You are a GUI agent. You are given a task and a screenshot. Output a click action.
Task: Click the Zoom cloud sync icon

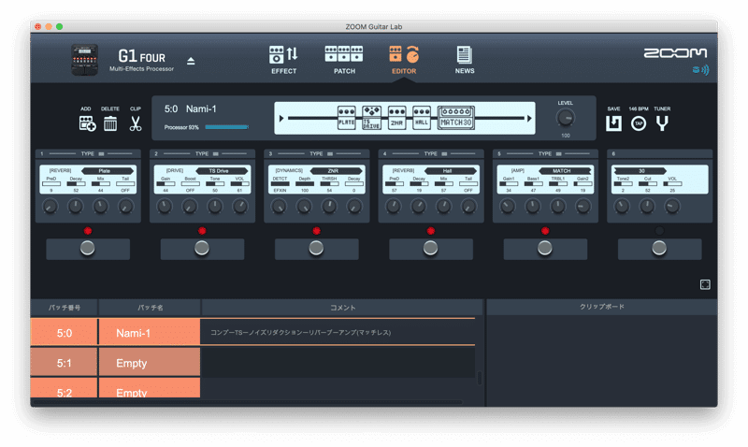[700, 70]
